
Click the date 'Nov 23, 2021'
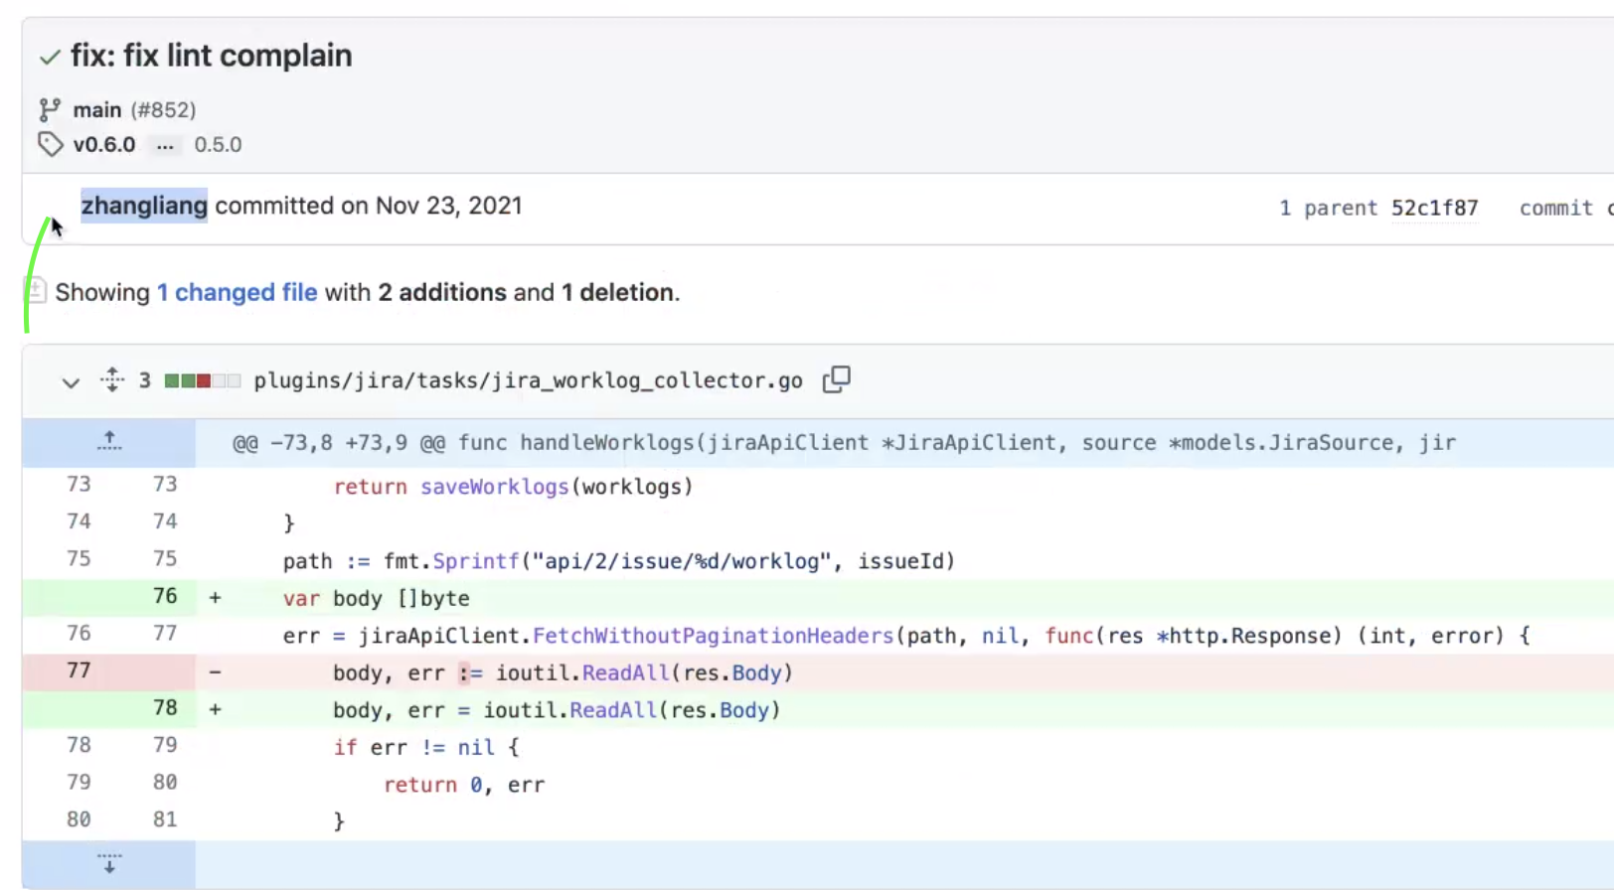coord(449,206)
